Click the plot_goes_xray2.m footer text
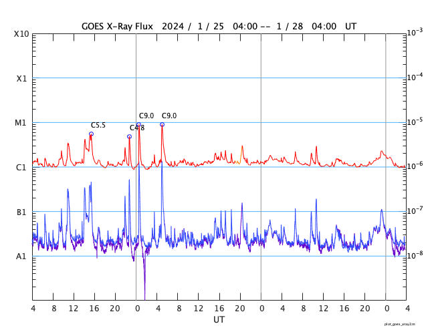The height and width of the screenshot is (334, 428). [x=400, y=324]
